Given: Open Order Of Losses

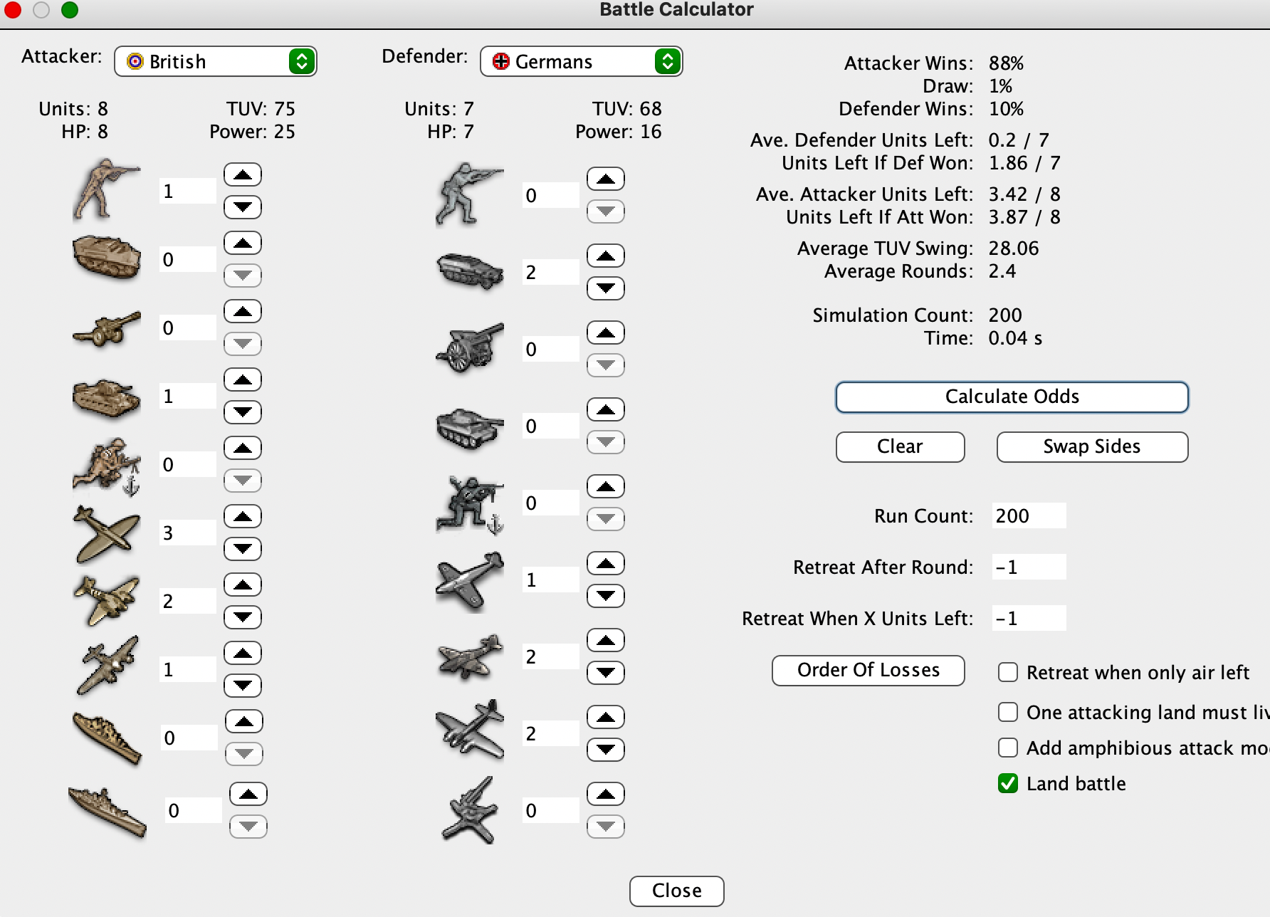Looking at the screenshot, I should point(868,670).
